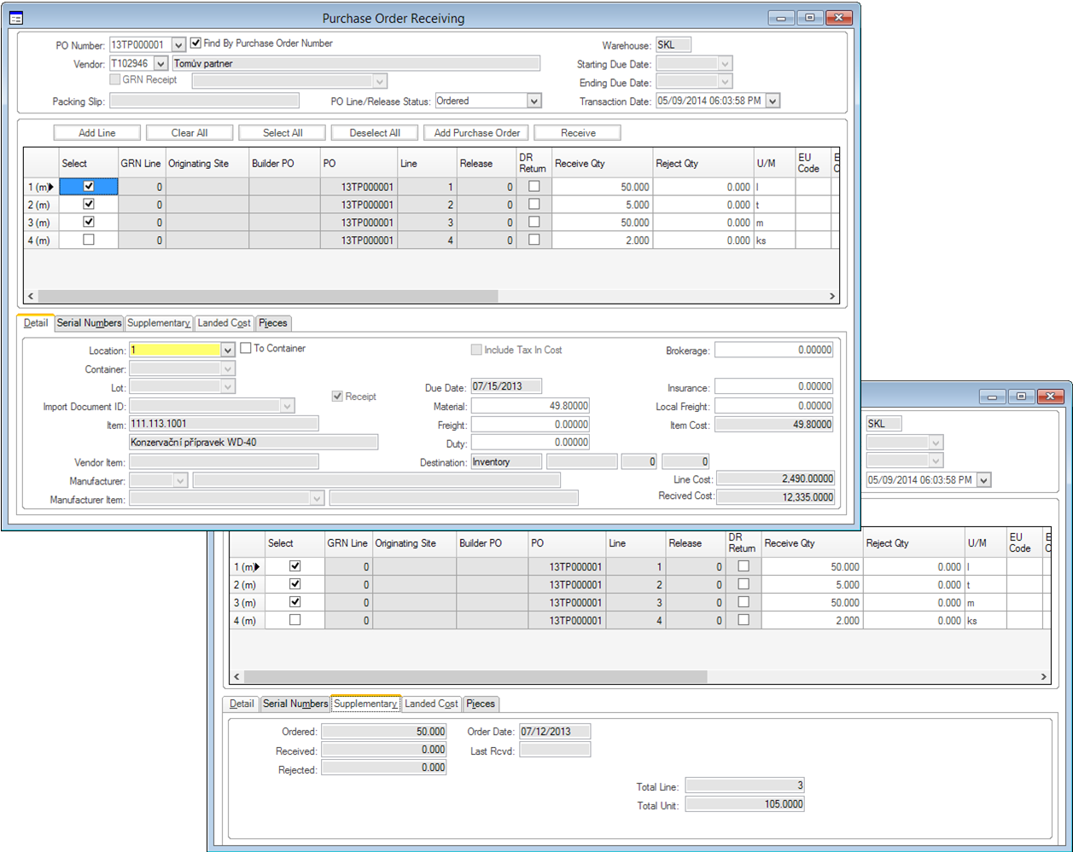Uncheck Select for line 1 in front window grid
Image resolution: width=1073 pixels, height=852 pixels.
88,186
